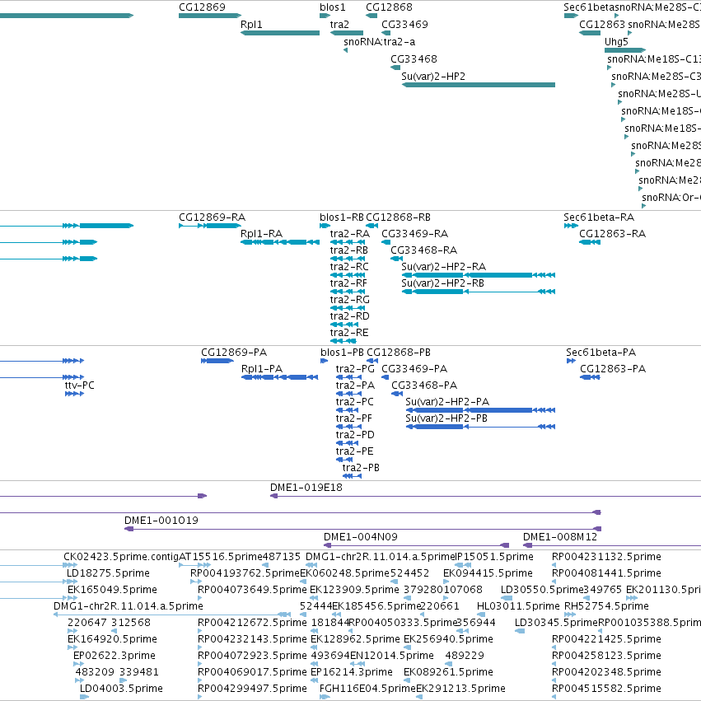Click transcript tra2-RF label
701x701 pixels.
tap(348, 283)
